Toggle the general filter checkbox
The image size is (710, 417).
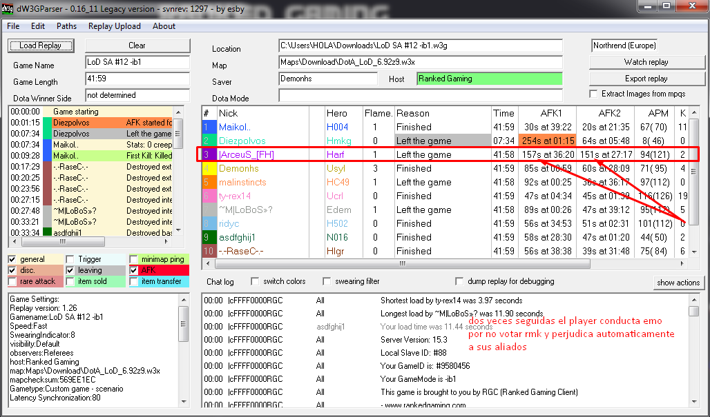click(x=12, y=259)
